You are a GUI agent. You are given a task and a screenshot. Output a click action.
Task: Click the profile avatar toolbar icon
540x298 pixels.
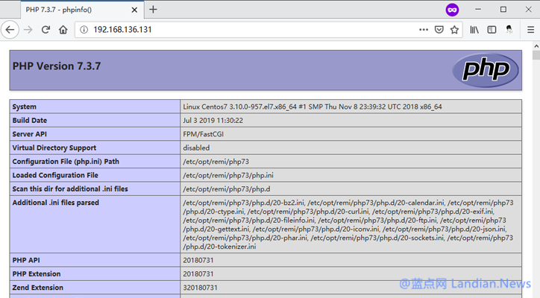(x=509, y=30)
